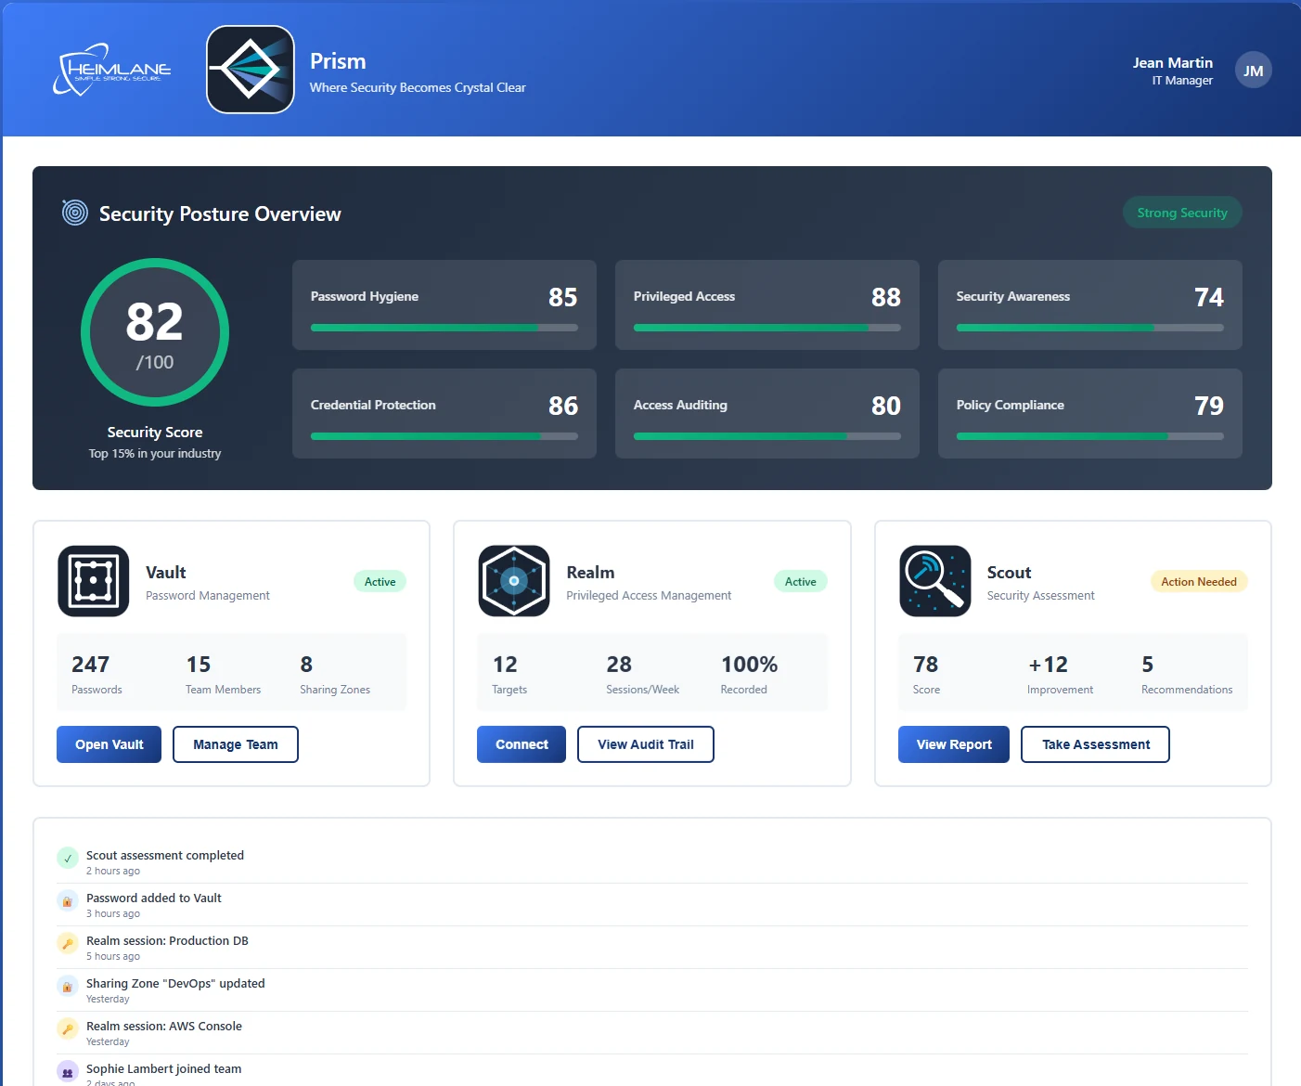Open View Audit Trail
Screen dimensions: 1301x1086
pos(646,744)
